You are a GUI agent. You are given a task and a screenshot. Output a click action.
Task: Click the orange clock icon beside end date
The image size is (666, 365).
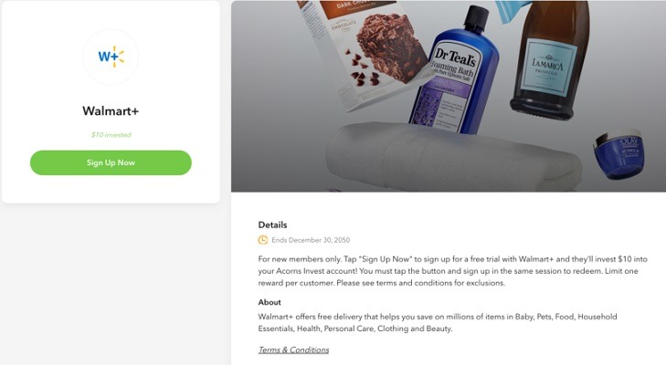[x=263, y=240]
